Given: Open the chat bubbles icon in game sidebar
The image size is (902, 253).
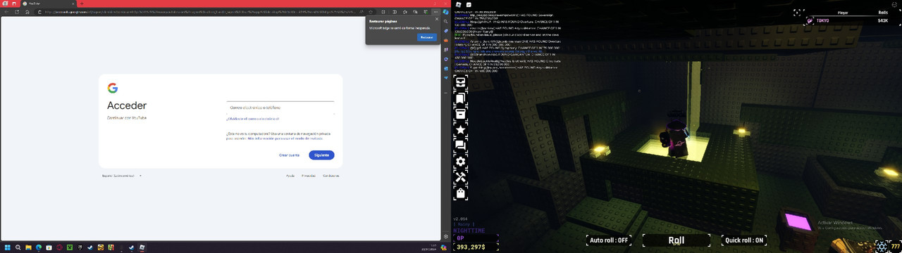Looking at the screenshot, I should [x=460, y=145].
